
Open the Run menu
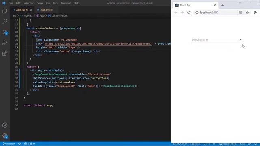[55, 3]
